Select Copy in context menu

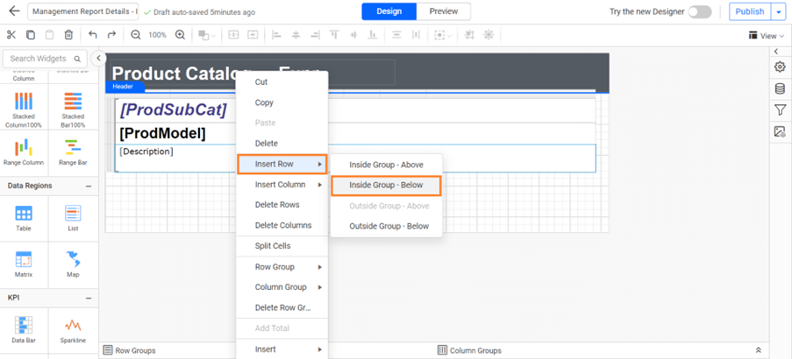[x=282, y=102]
